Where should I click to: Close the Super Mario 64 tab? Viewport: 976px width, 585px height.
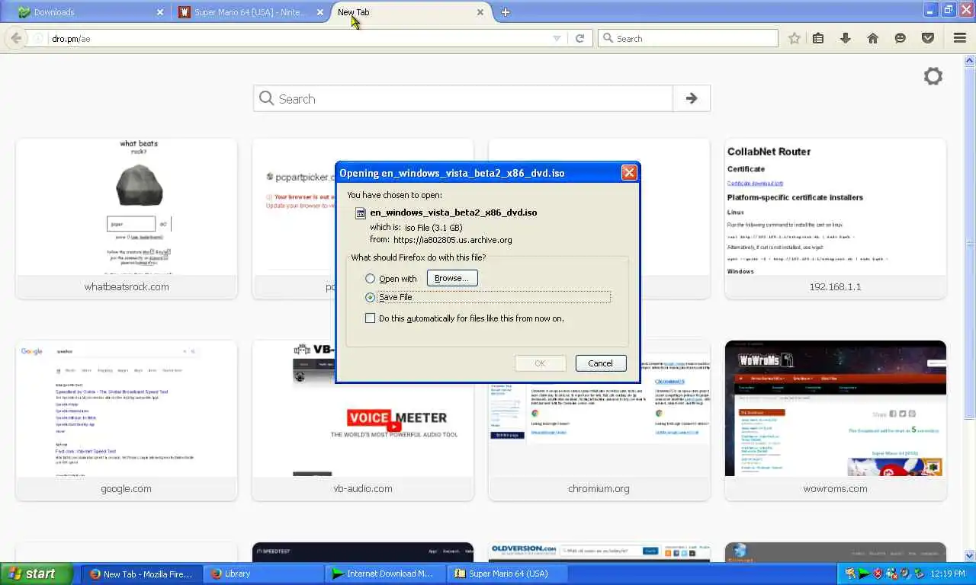point(320,12)
